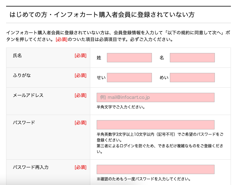237x185 pixels.
Task: Select the パスワード再入力 confirmation field
Action: [x=155, y=170]
